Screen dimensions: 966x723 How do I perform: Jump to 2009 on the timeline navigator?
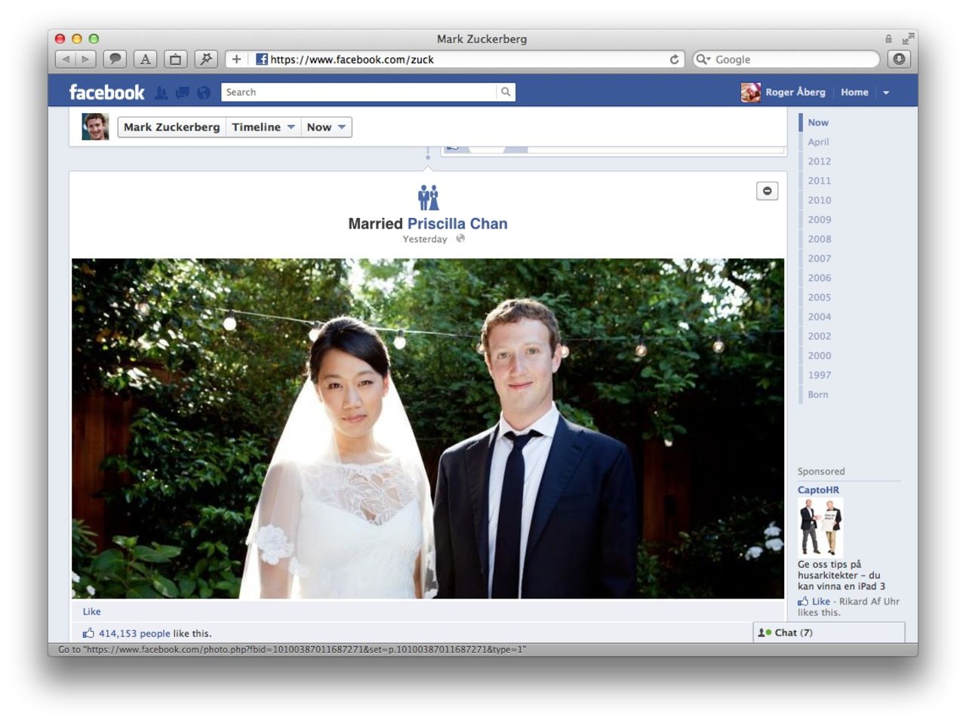pos(819,219)
